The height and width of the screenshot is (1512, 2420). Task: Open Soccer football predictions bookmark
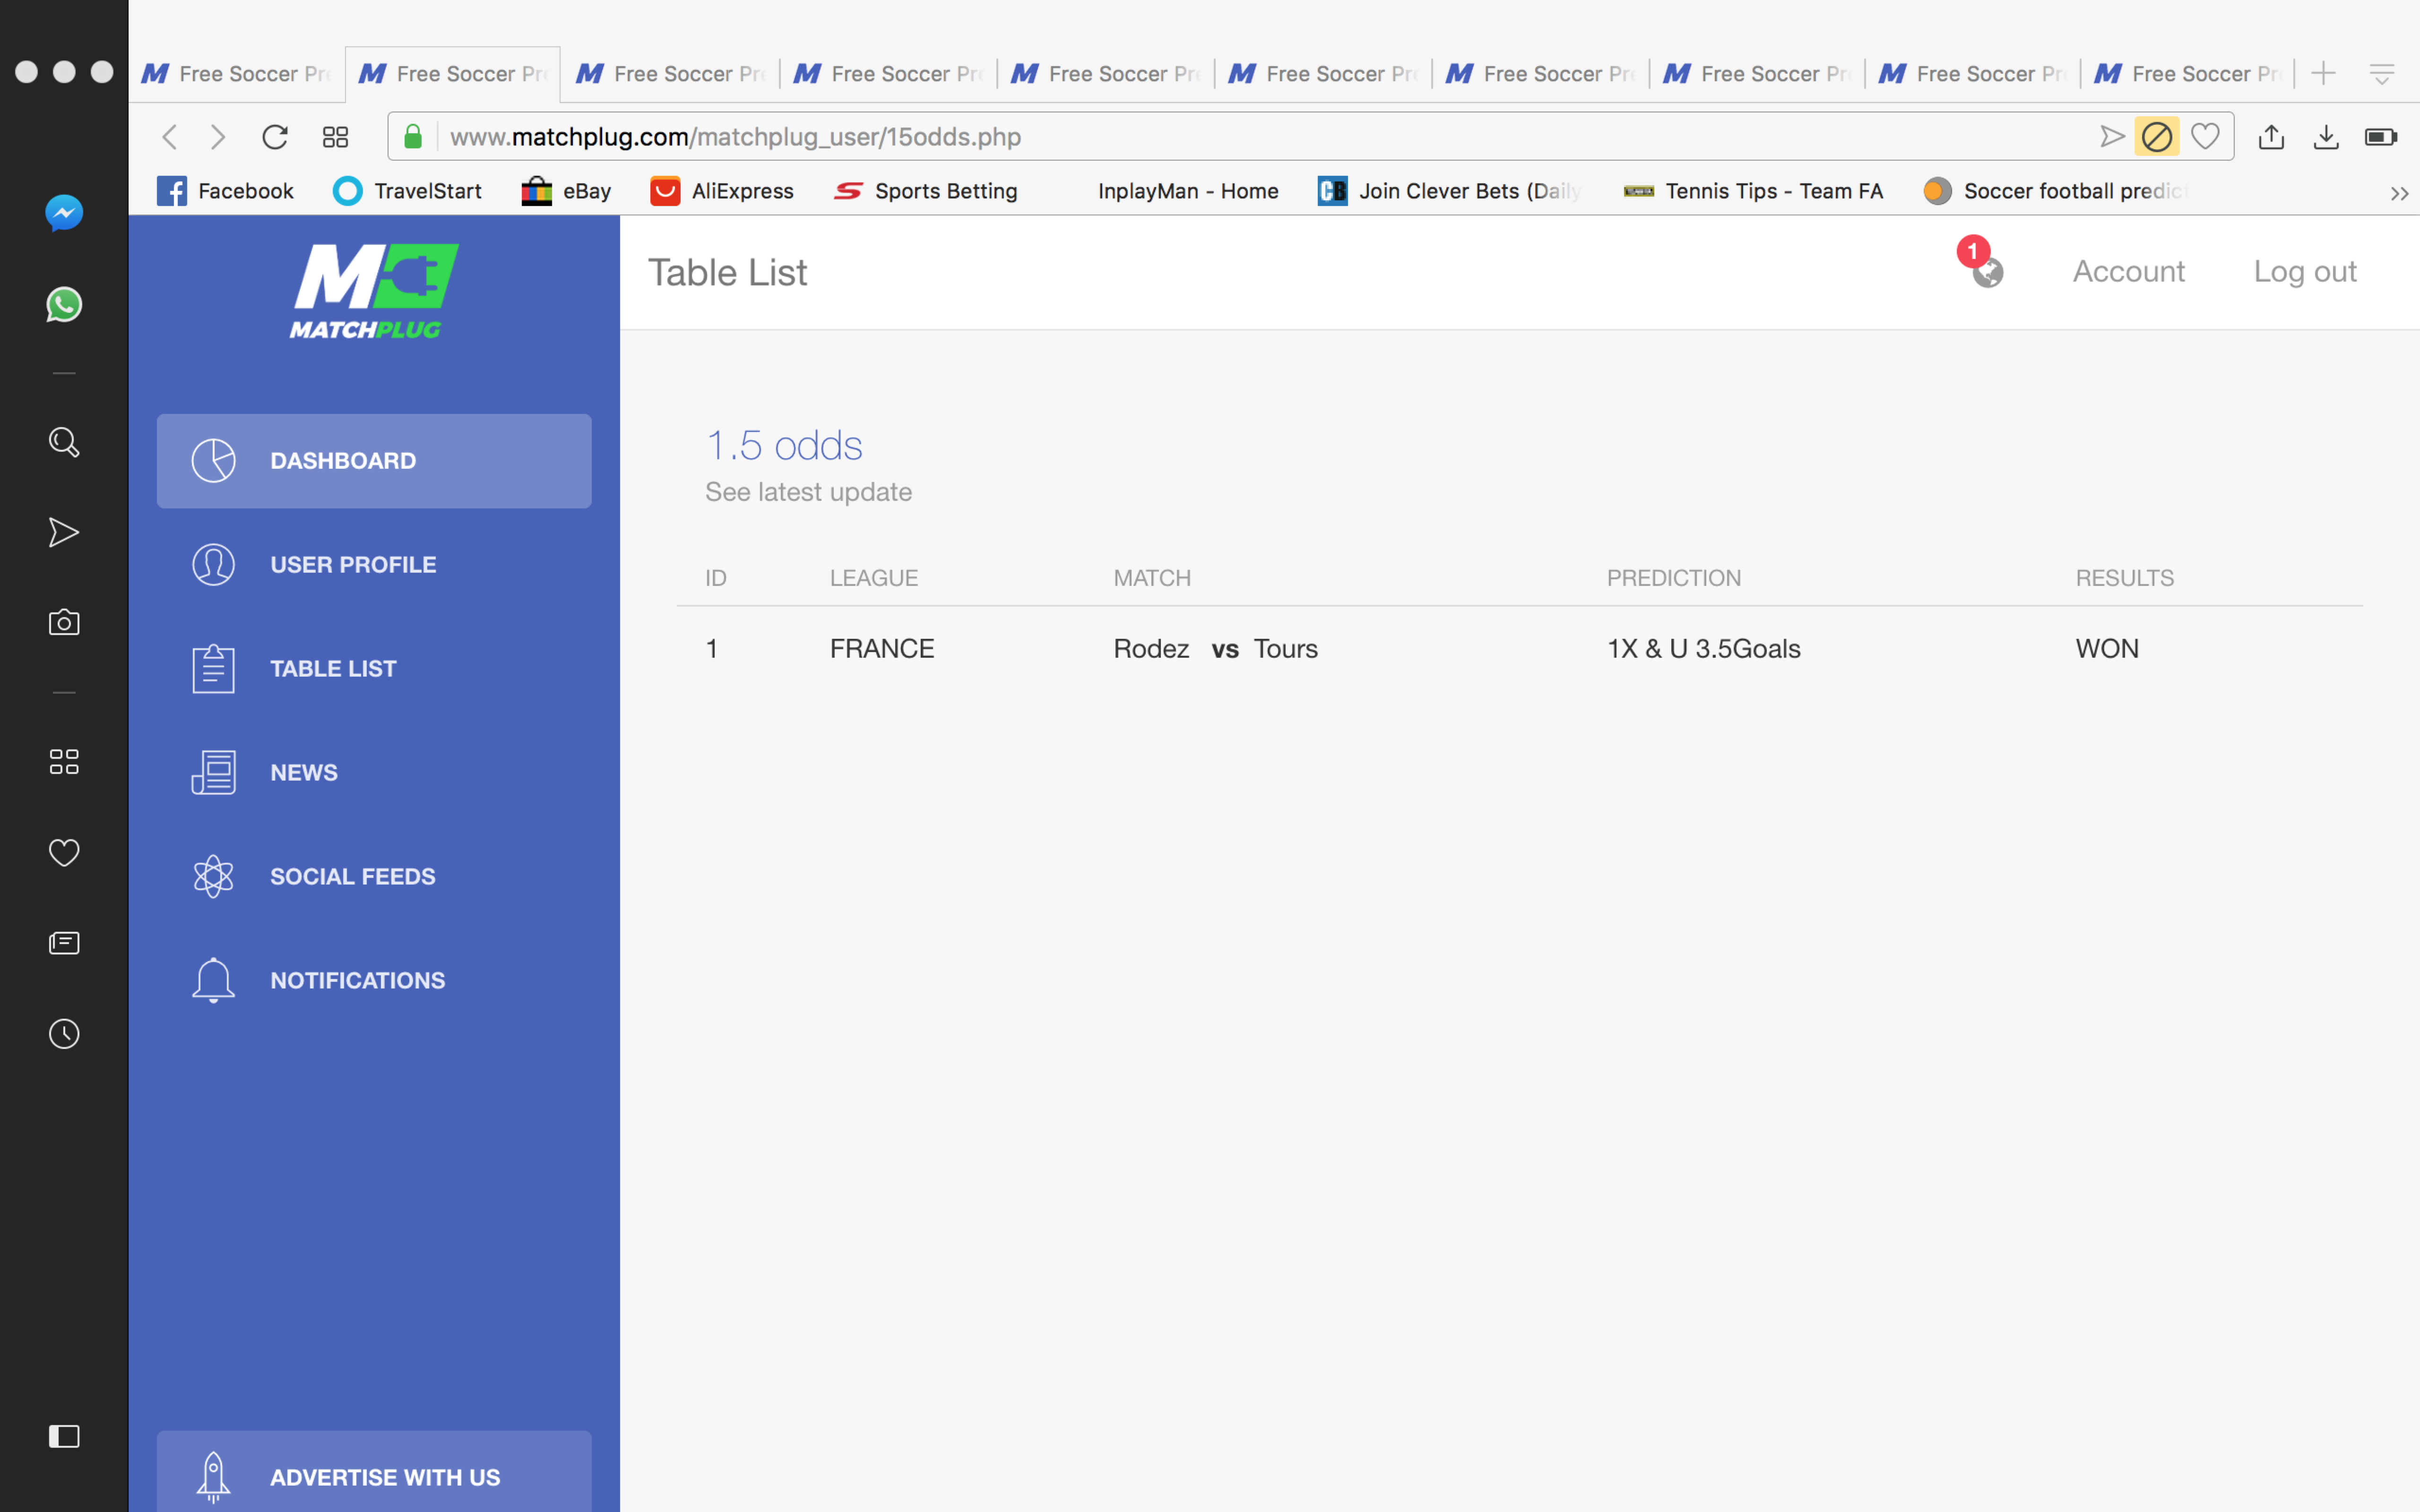pyautogui.click(x=2057, y=191)
